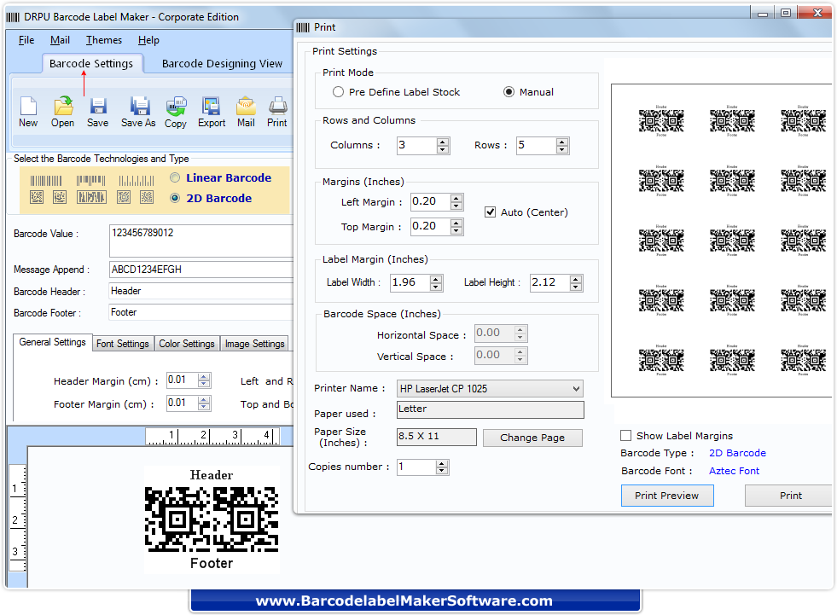Image resolution: width=837 pixels, height=615 pixels.
Task: Increase the Label Width spinner
Action: 436,279
